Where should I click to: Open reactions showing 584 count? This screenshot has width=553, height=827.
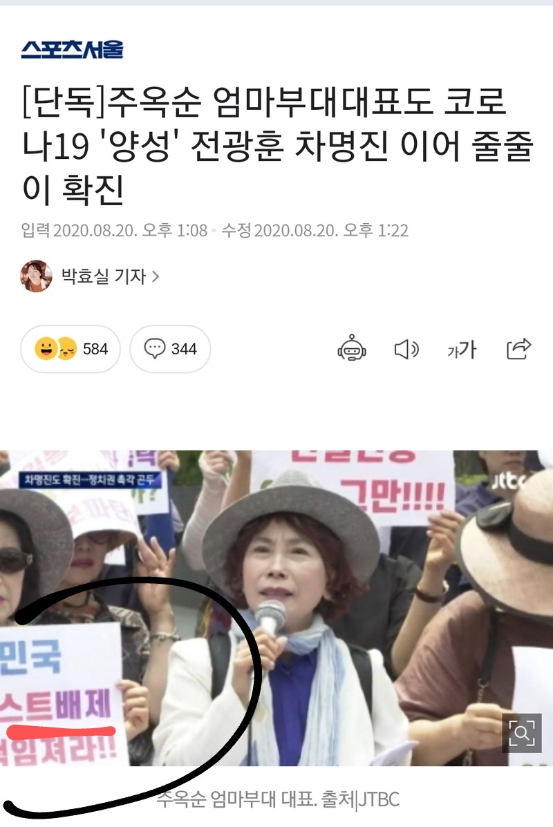(71, 349)
